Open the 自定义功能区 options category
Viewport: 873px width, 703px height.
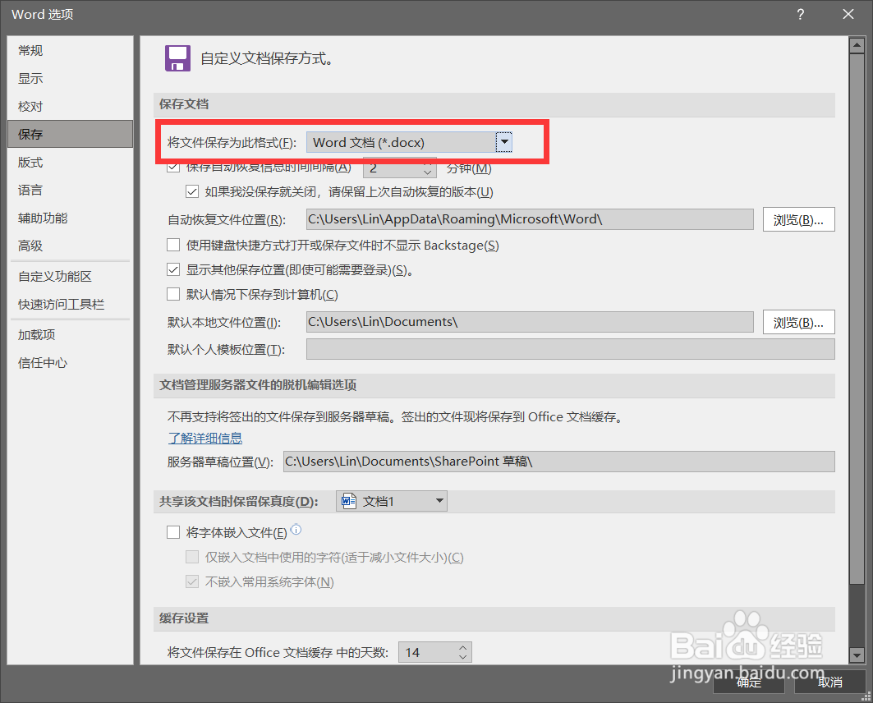tap(70, 277)
